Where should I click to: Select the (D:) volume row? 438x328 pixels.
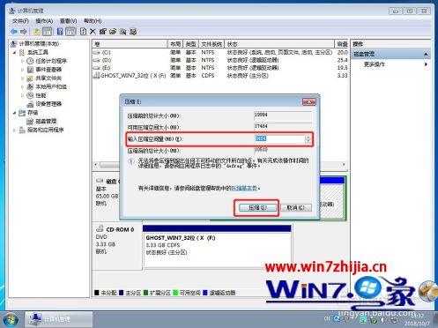(220, 60)
